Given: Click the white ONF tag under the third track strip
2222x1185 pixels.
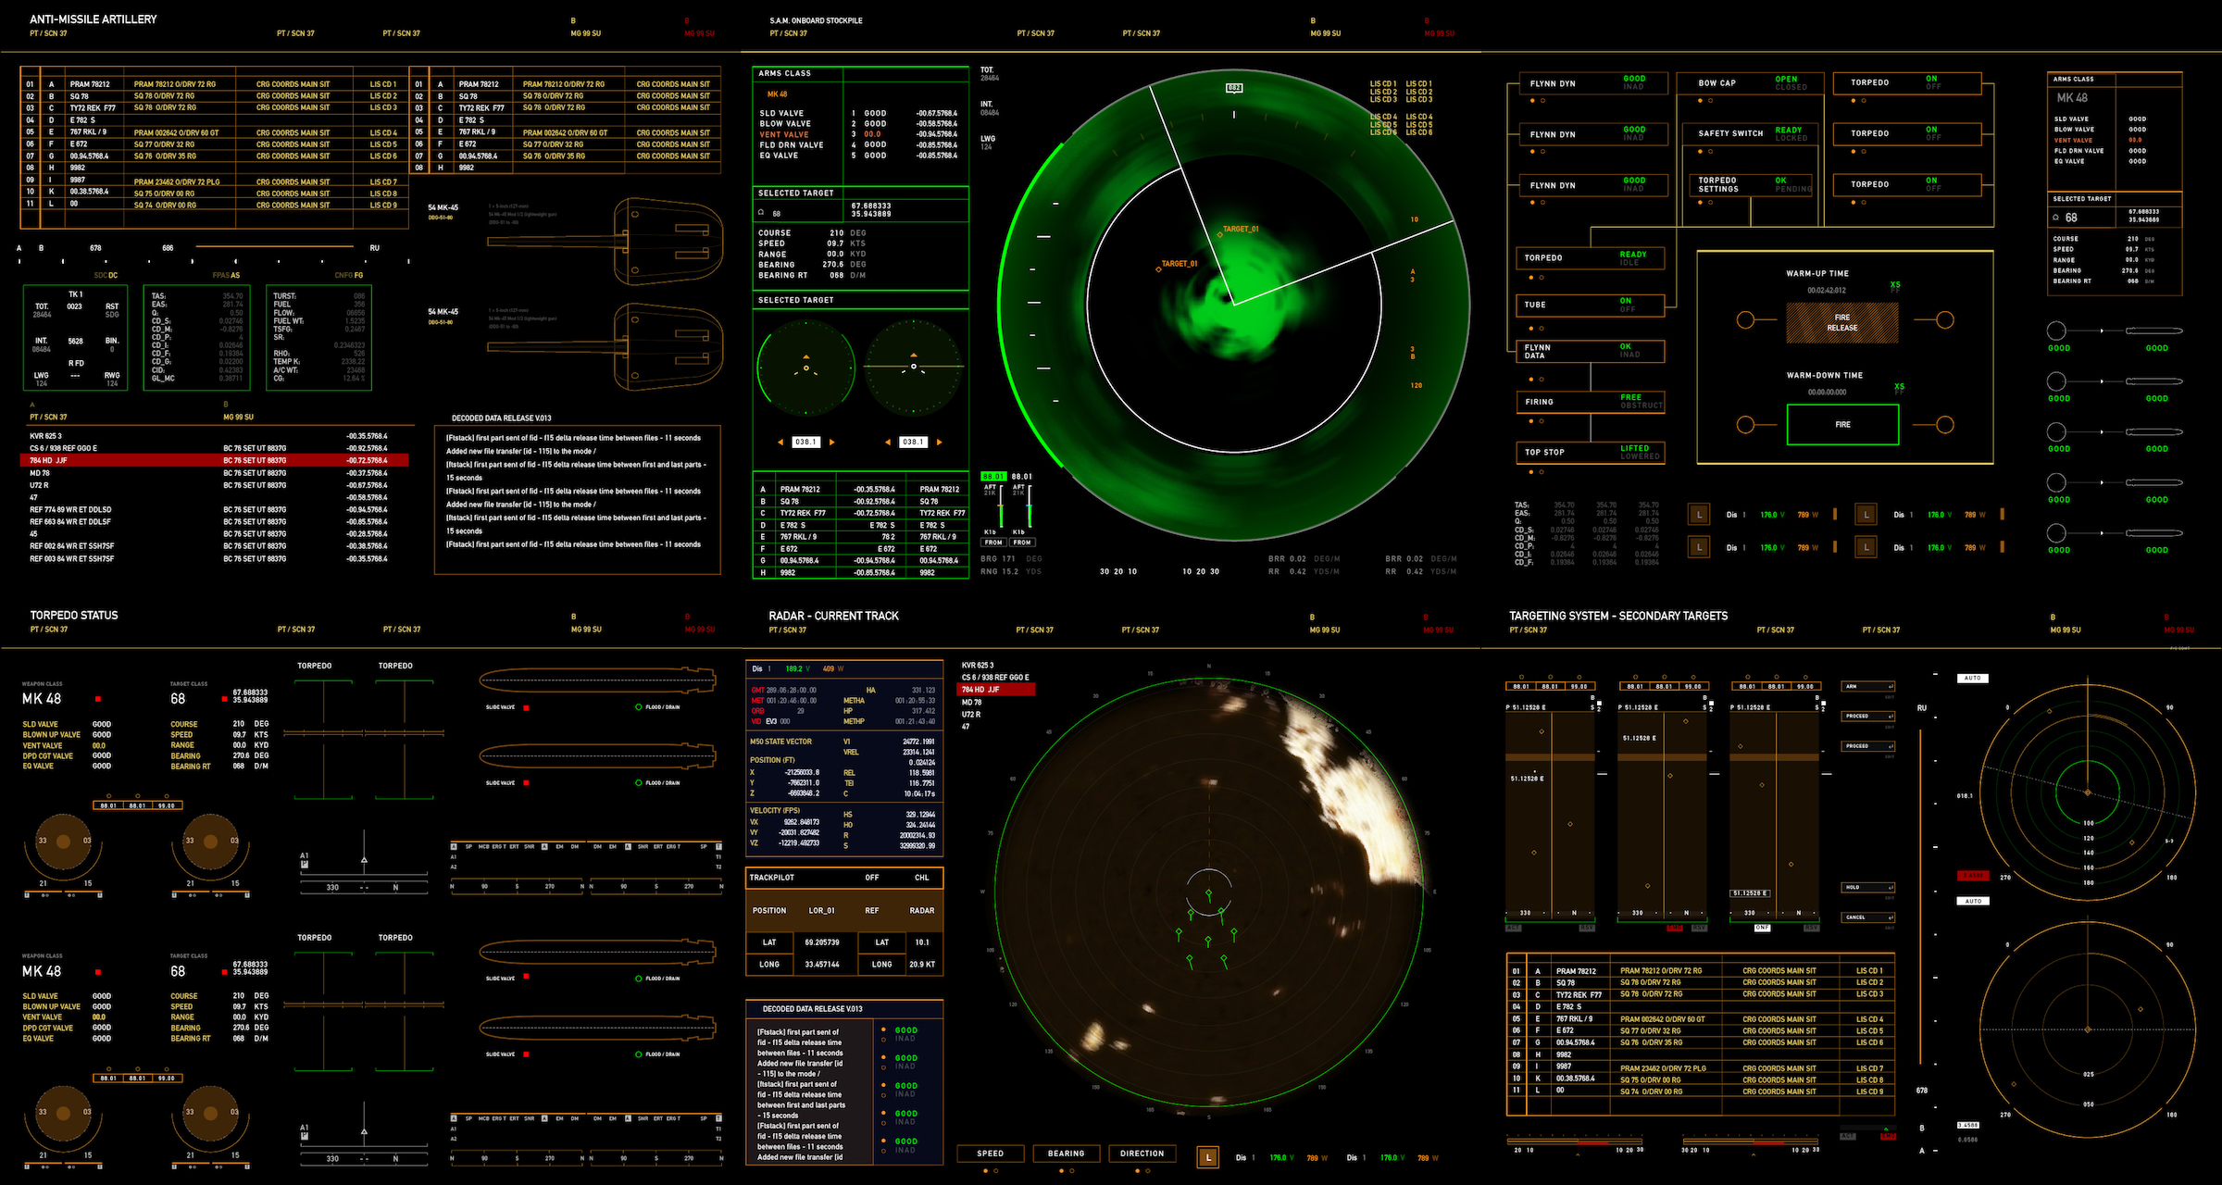Looking at the screenshot, I should [1762, 928].
